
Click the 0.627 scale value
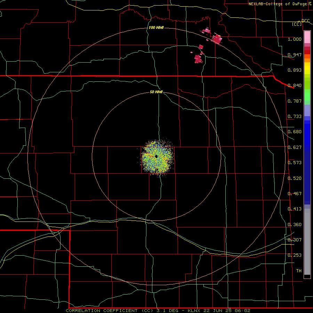coord(295,147)
